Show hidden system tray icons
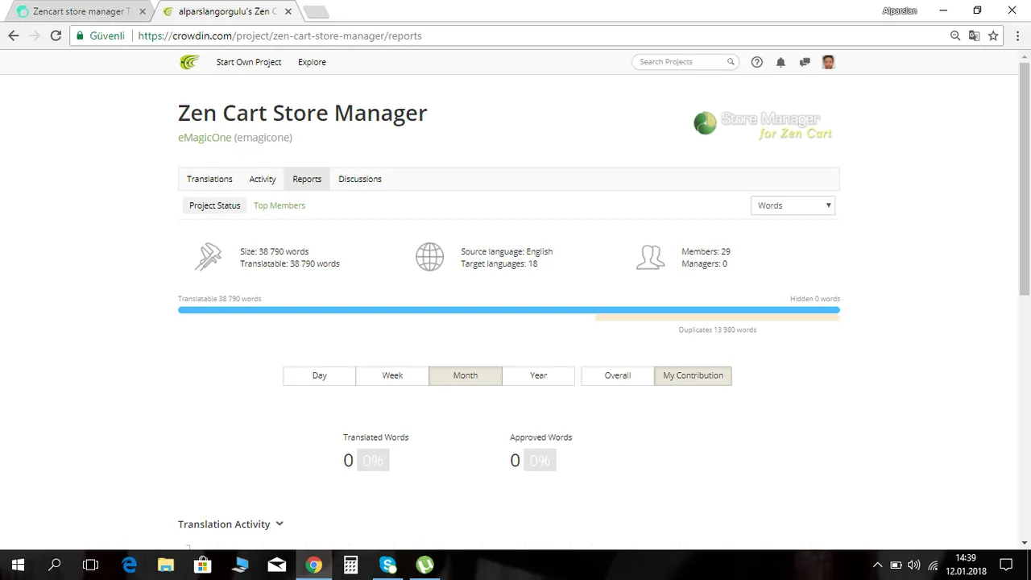 tap(877, 565)
